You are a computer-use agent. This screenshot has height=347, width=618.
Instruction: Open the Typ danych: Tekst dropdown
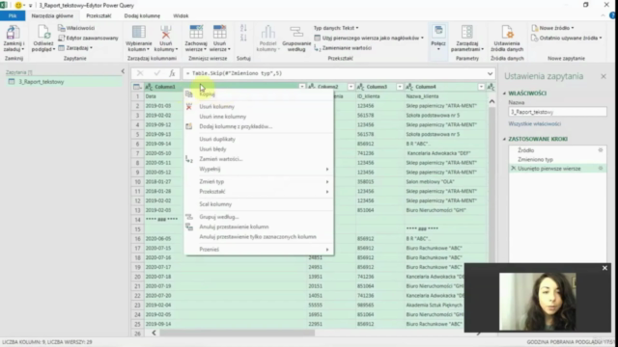click(x=336, y=28)
